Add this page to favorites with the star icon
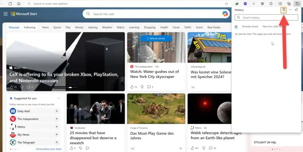 point(226,4)
